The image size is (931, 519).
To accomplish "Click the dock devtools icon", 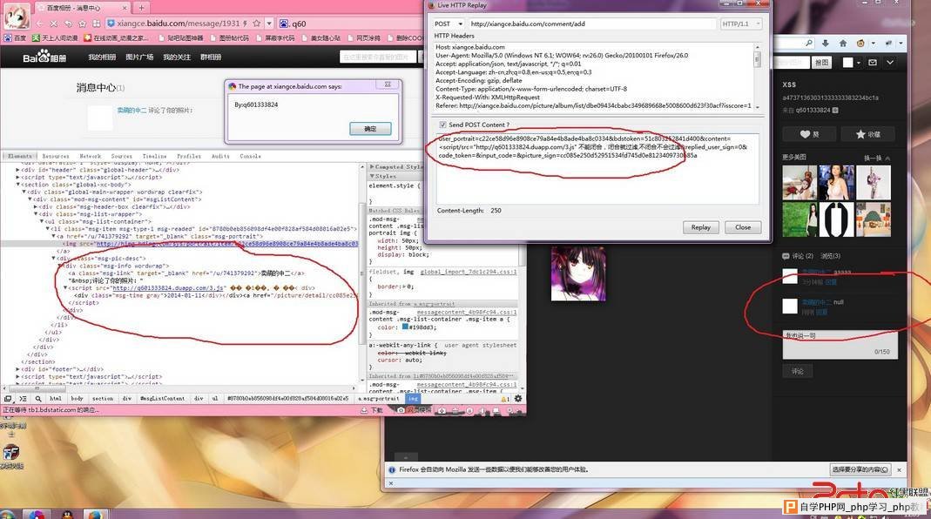I will (x=8, y=399).
